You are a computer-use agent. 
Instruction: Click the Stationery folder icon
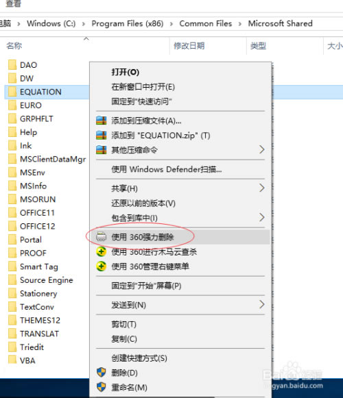point(12,294)
